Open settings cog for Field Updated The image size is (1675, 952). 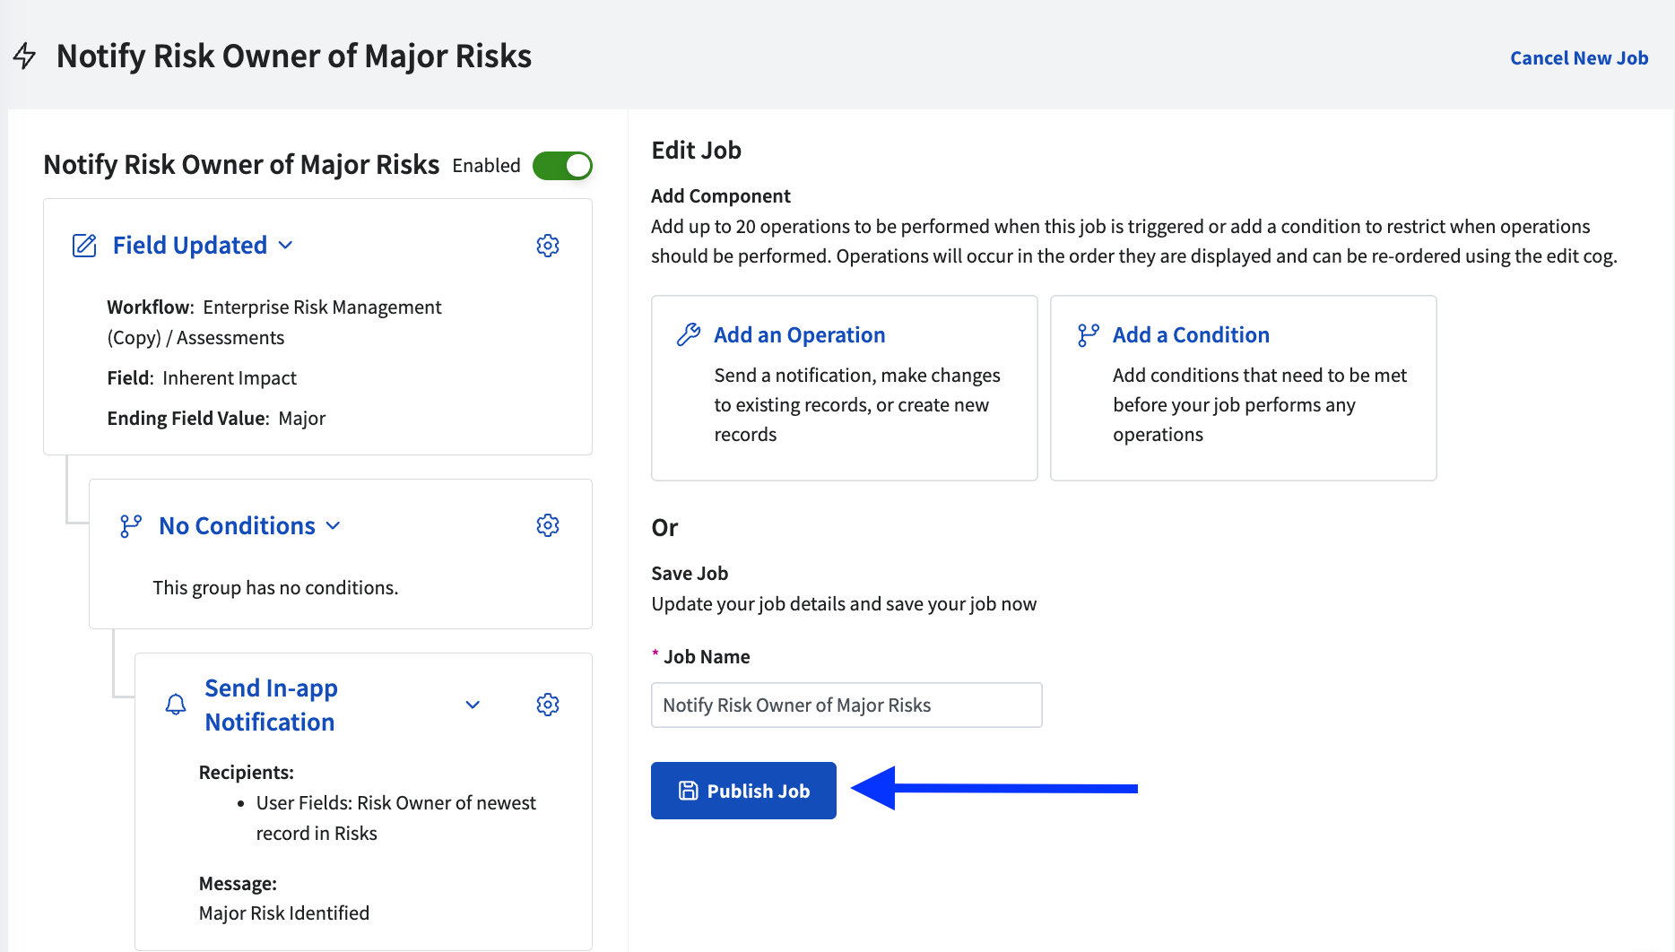coord(548,246)
